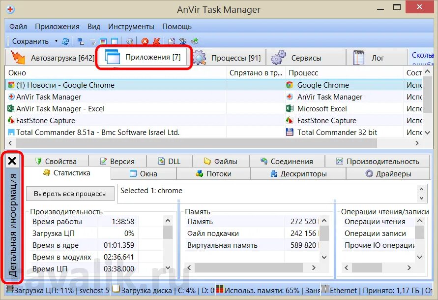Click Выбрать все процессы button

point(70,194)
